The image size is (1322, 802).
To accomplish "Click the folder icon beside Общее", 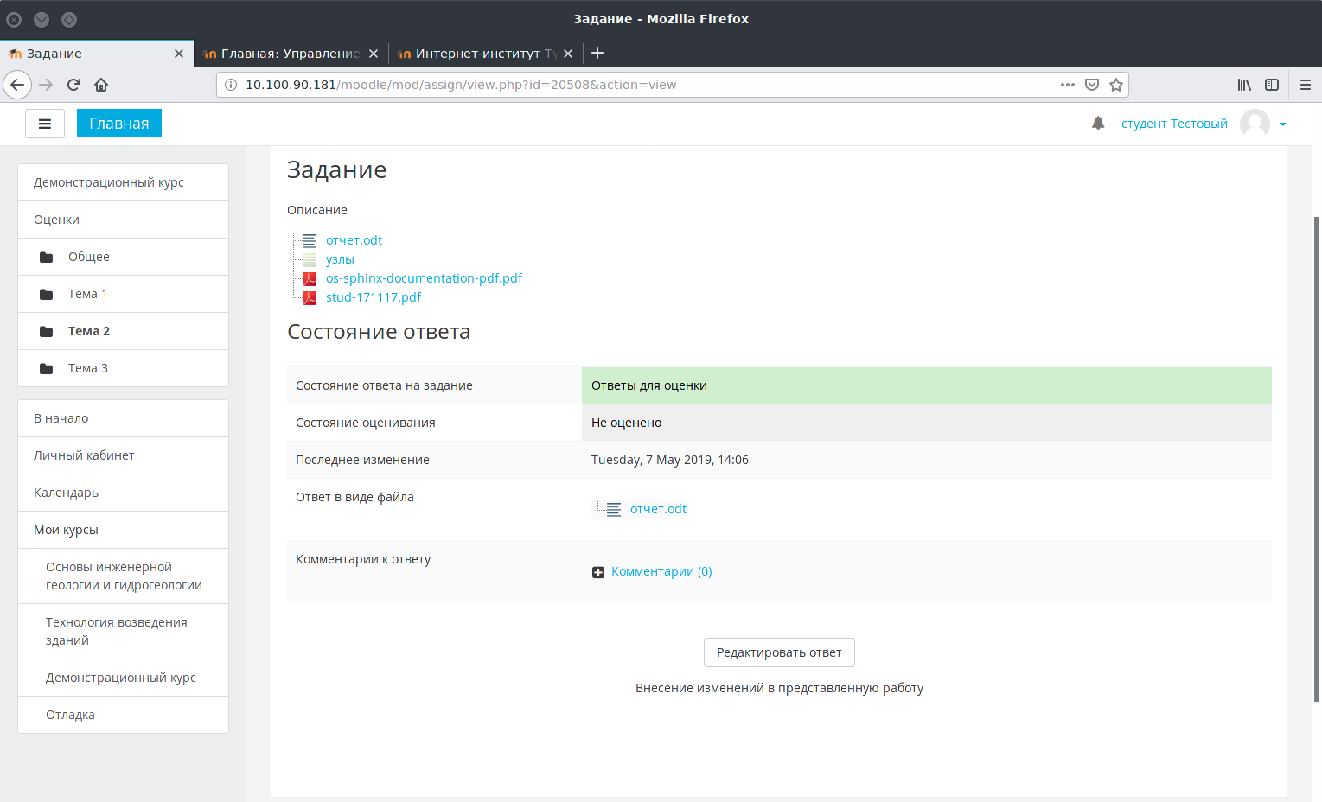I will pos(47,257).
